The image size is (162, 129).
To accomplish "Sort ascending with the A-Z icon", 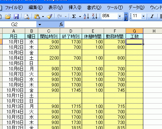I will coord(86,16).
